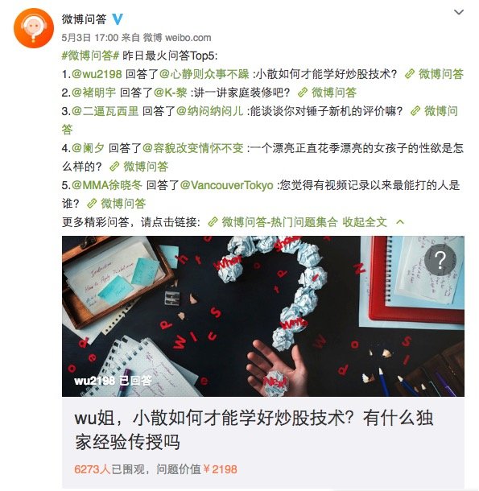Viewport: 479px width, 491px height.
Task: Click the @MMA徐晓冬 mention
Action: click(x=107, y=185)
